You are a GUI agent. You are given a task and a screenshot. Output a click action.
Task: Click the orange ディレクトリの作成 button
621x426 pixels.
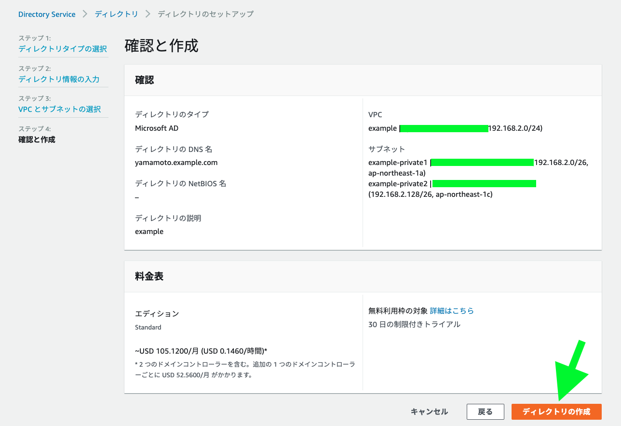(x=556, y=412)
